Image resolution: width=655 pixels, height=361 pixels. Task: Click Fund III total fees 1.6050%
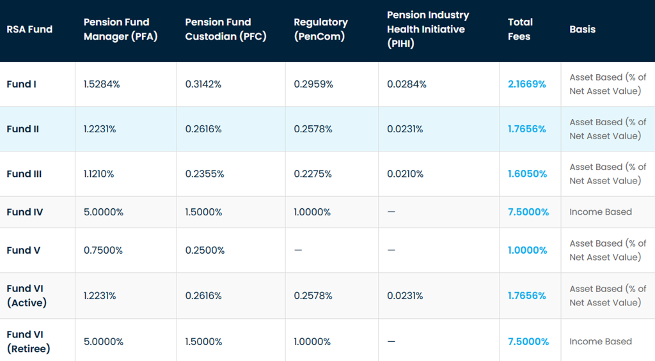(x=527, y=174)
